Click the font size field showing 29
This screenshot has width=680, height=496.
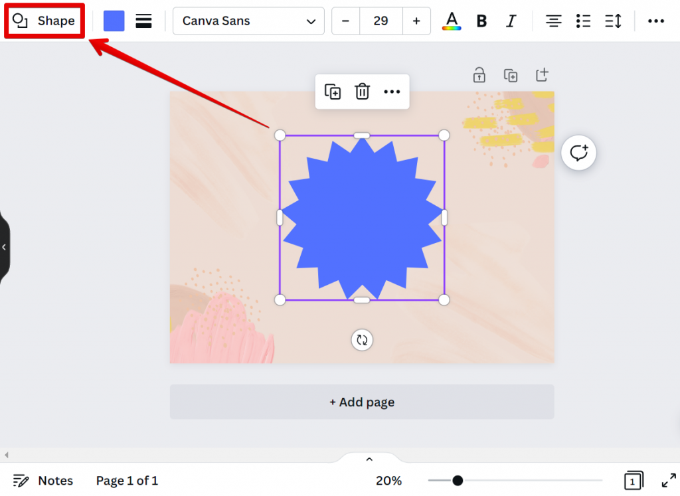(381, 21)
